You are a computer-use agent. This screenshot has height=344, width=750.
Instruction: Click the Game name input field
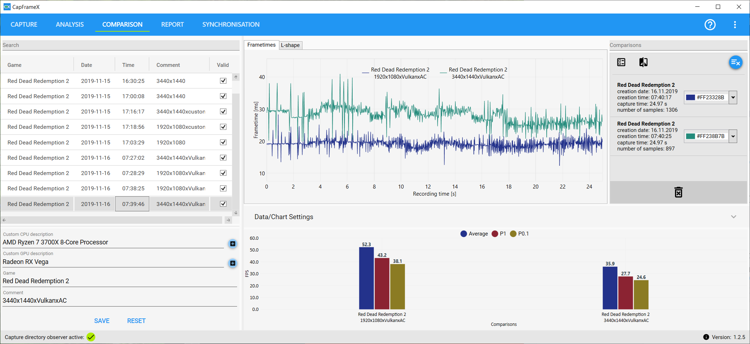point(120,281)
